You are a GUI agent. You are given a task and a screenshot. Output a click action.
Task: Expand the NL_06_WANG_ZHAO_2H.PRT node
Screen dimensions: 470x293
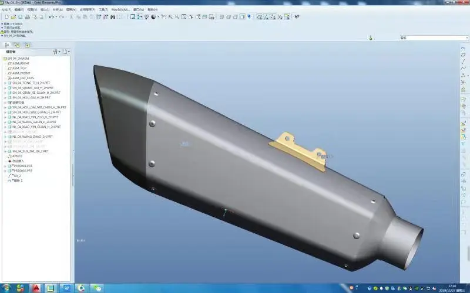[x=5, y=137]
